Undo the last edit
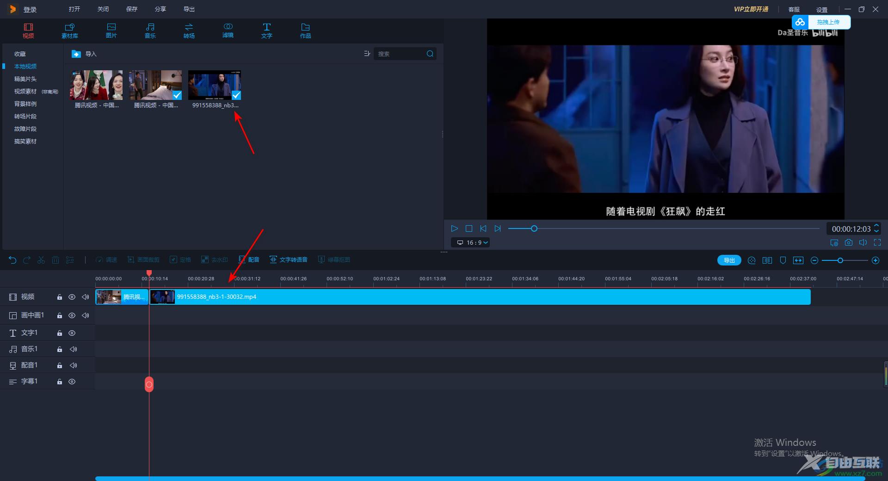The image size is (888, 481). point(12,260)
